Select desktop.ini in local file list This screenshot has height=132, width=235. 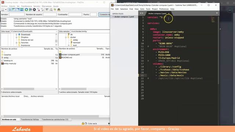point(8,60)
